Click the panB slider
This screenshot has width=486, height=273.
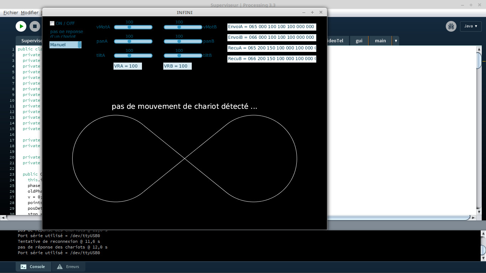pyautogui.click(x=183, y=41)
